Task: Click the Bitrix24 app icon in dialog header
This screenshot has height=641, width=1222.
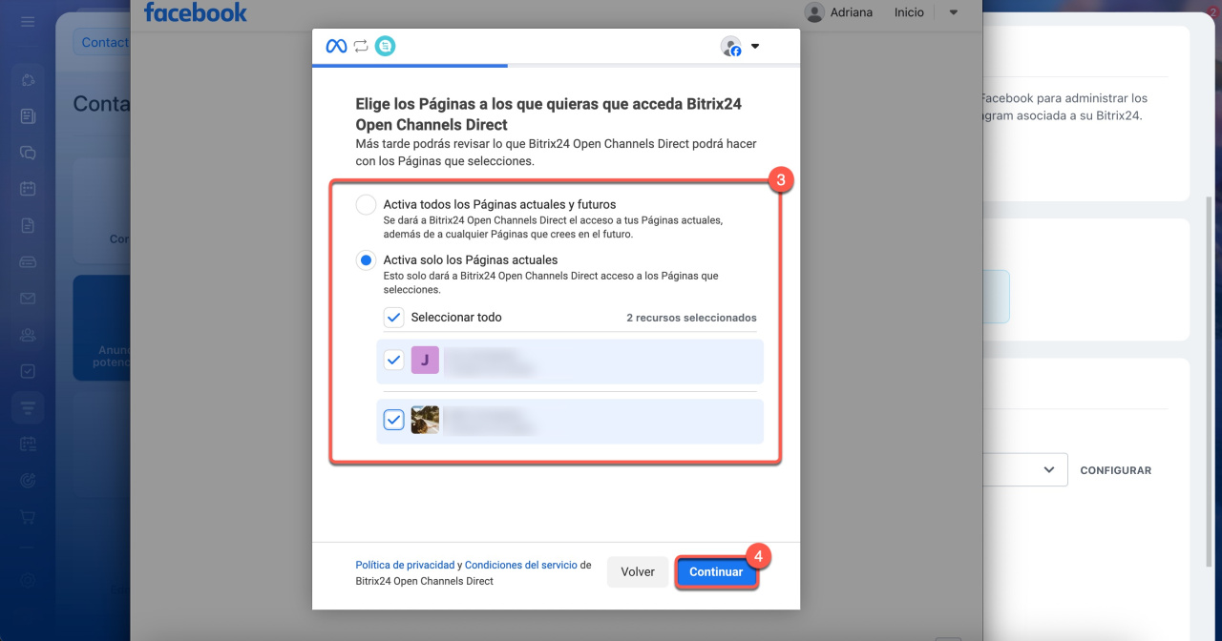Action: [385, 46]
